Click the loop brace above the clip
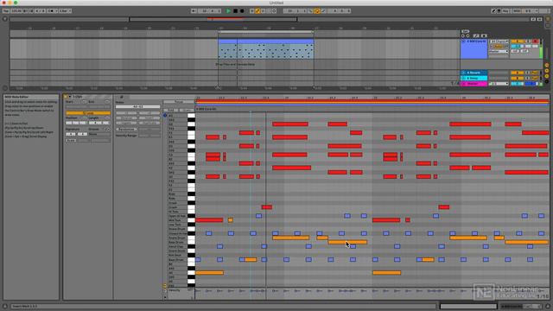Image resolution: width=553 pixels, height=311 pixels. pyautogui.click(x=266, y=32)
